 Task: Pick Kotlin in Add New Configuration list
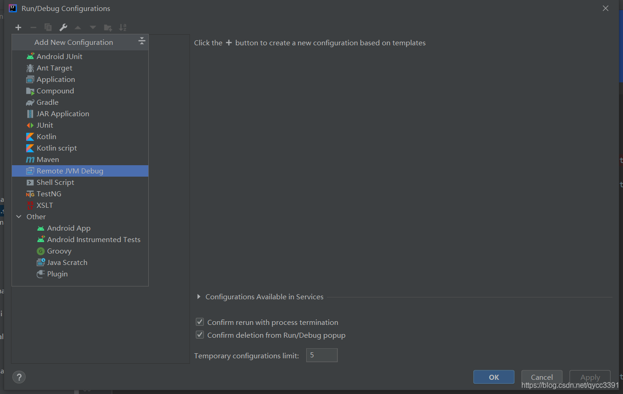[x=80, y=136]
